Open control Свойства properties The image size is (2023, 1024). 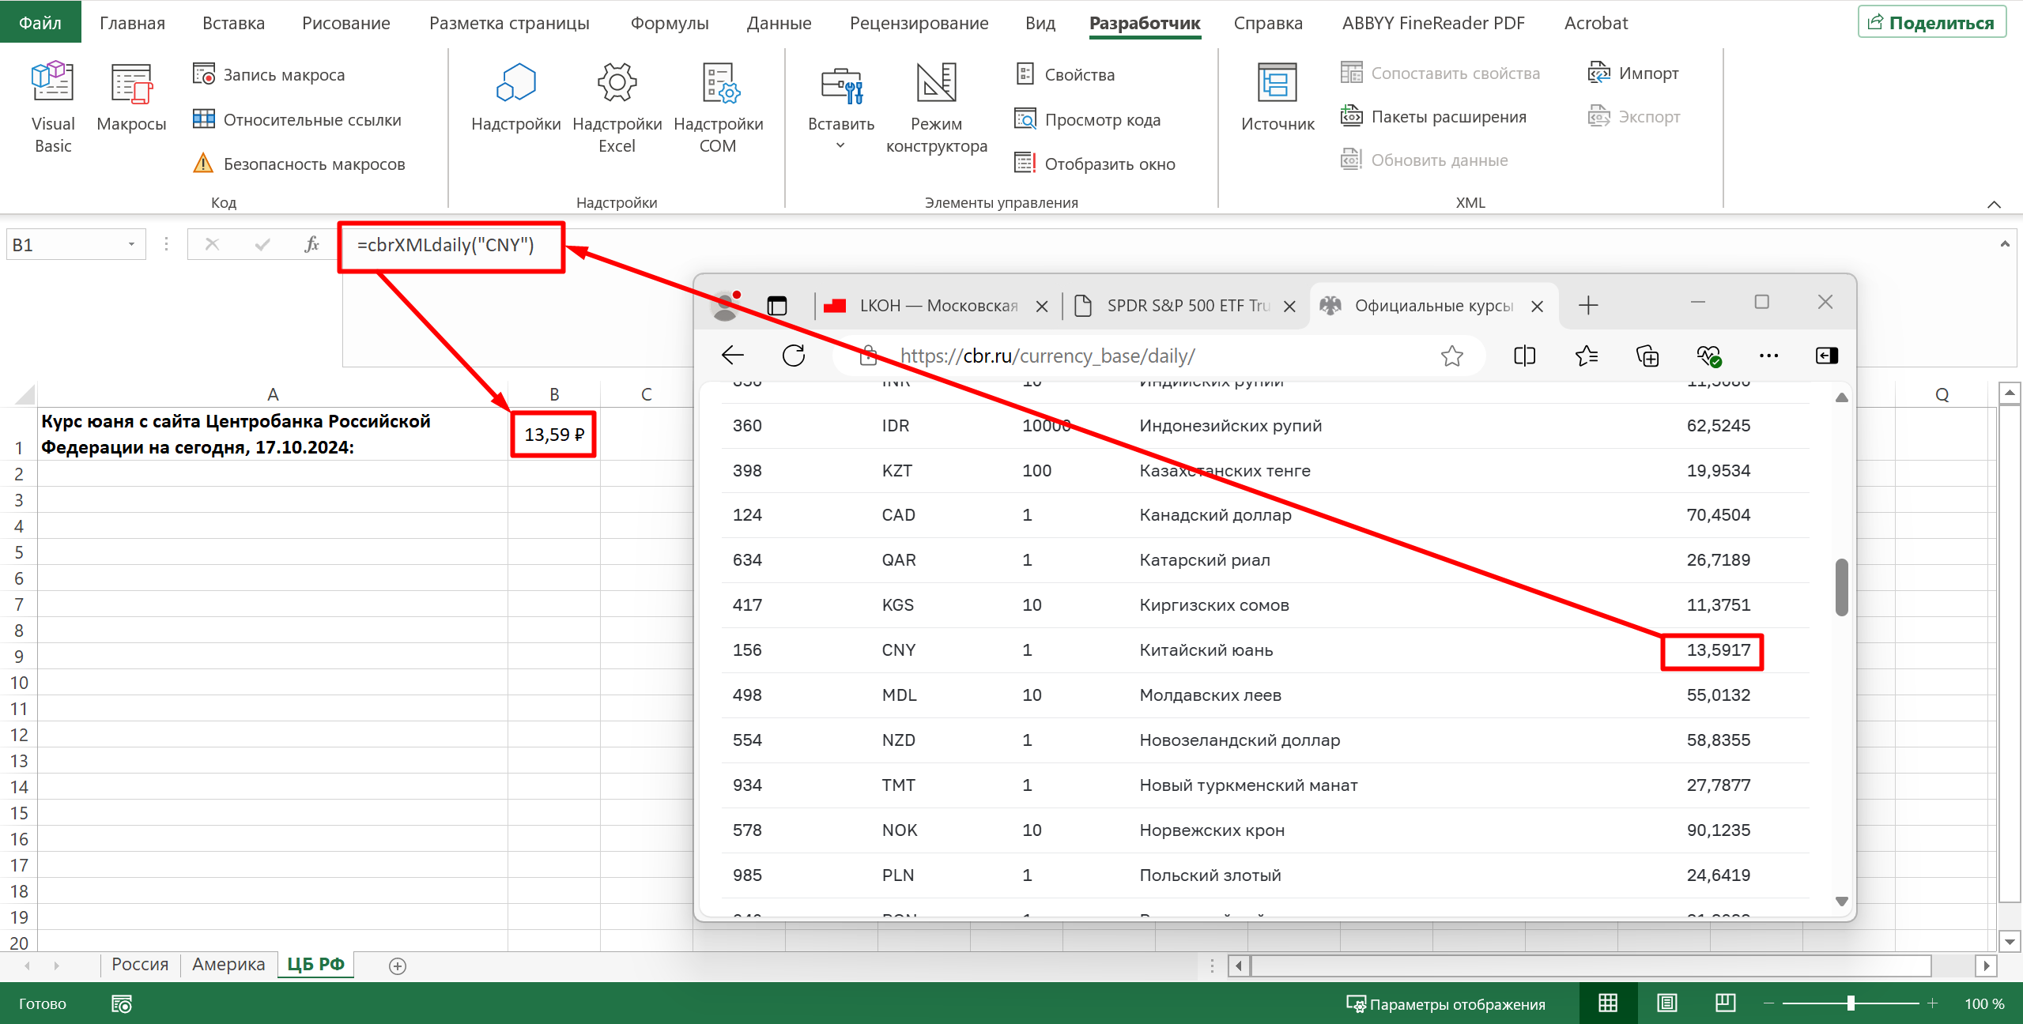pyautogui.click(x=1066, y=75)
